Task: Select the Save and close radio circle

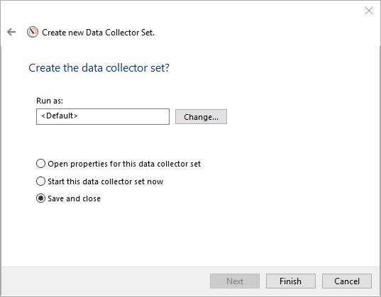Action: [x=40, y=198]
